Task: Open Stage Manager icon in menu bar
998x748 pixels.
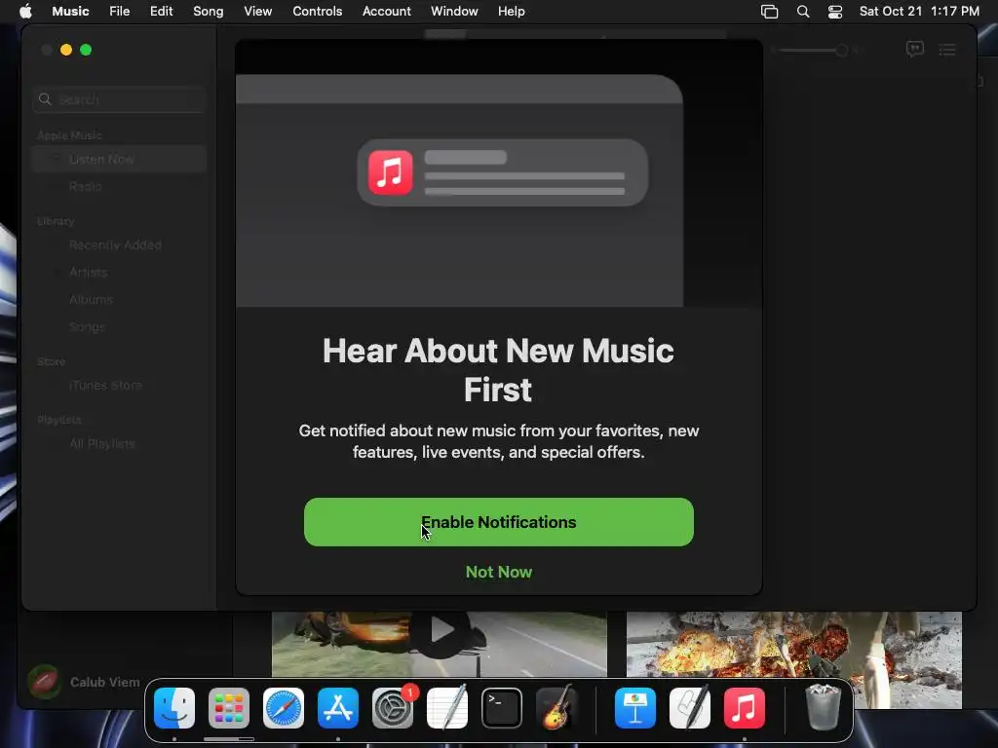Action: click(x=770, y=12)
